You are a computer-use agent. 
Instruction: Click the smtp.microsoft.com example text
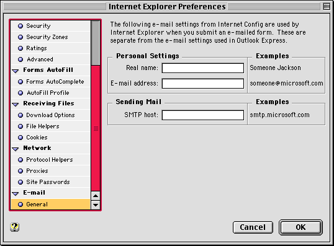[279, 115]
